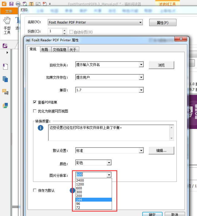The width and height of the screenshot is (197, 216).
Task: Click the 取消 button
Action: click(175, 214)
